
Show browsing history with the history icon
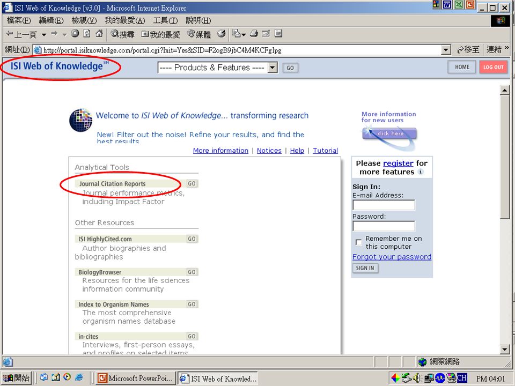point(222,33)
